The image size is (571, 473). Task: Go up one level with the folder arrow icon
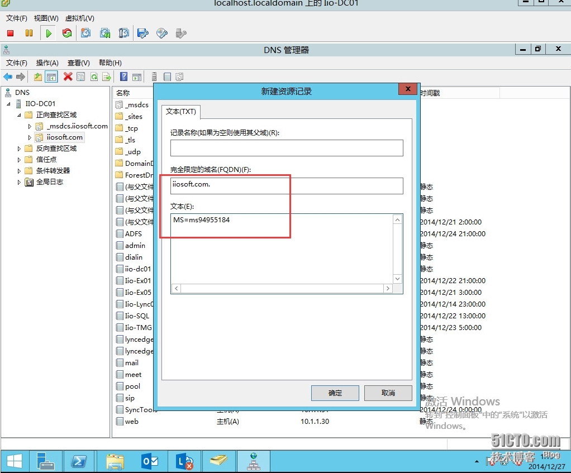38,77
